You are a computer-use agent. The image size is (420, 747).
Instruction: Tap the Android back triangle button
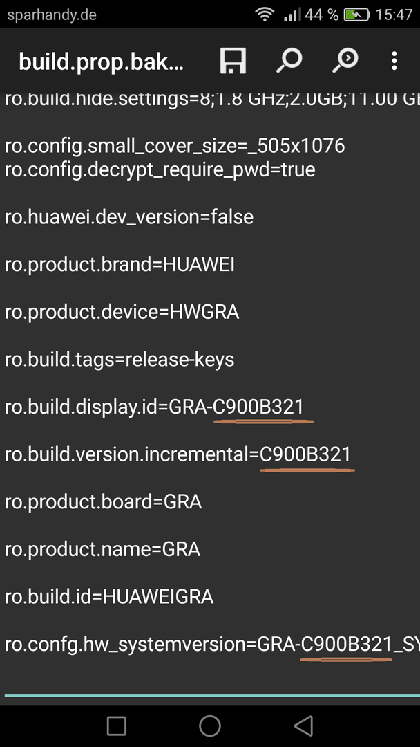click(303, 726)
